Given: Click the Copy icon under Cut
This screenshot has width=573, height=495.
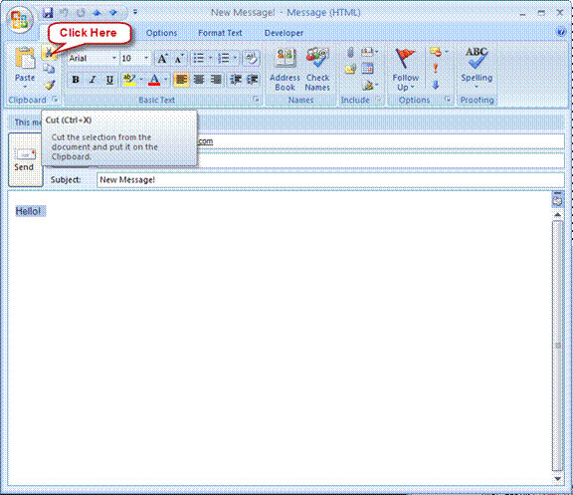Looking at the screenshot, I should [x=49, y=69].
